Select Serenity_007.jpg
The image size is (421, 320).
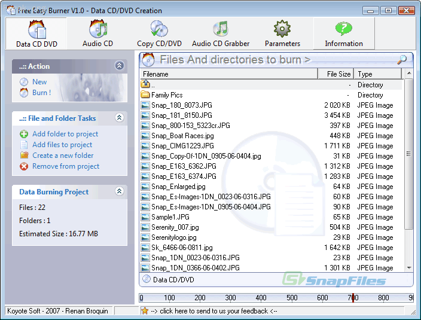(x=175, y=227)
